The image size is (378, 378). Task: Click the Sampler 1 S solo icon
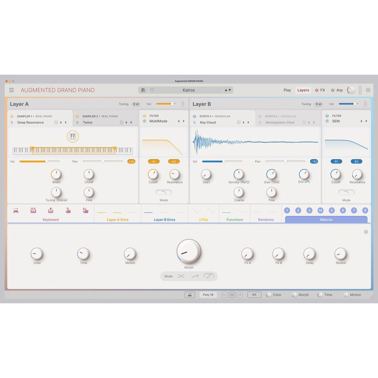[12, 123]
